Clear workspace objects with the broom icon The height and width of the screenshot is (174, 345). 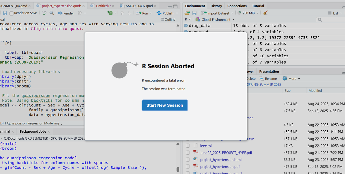265,13
